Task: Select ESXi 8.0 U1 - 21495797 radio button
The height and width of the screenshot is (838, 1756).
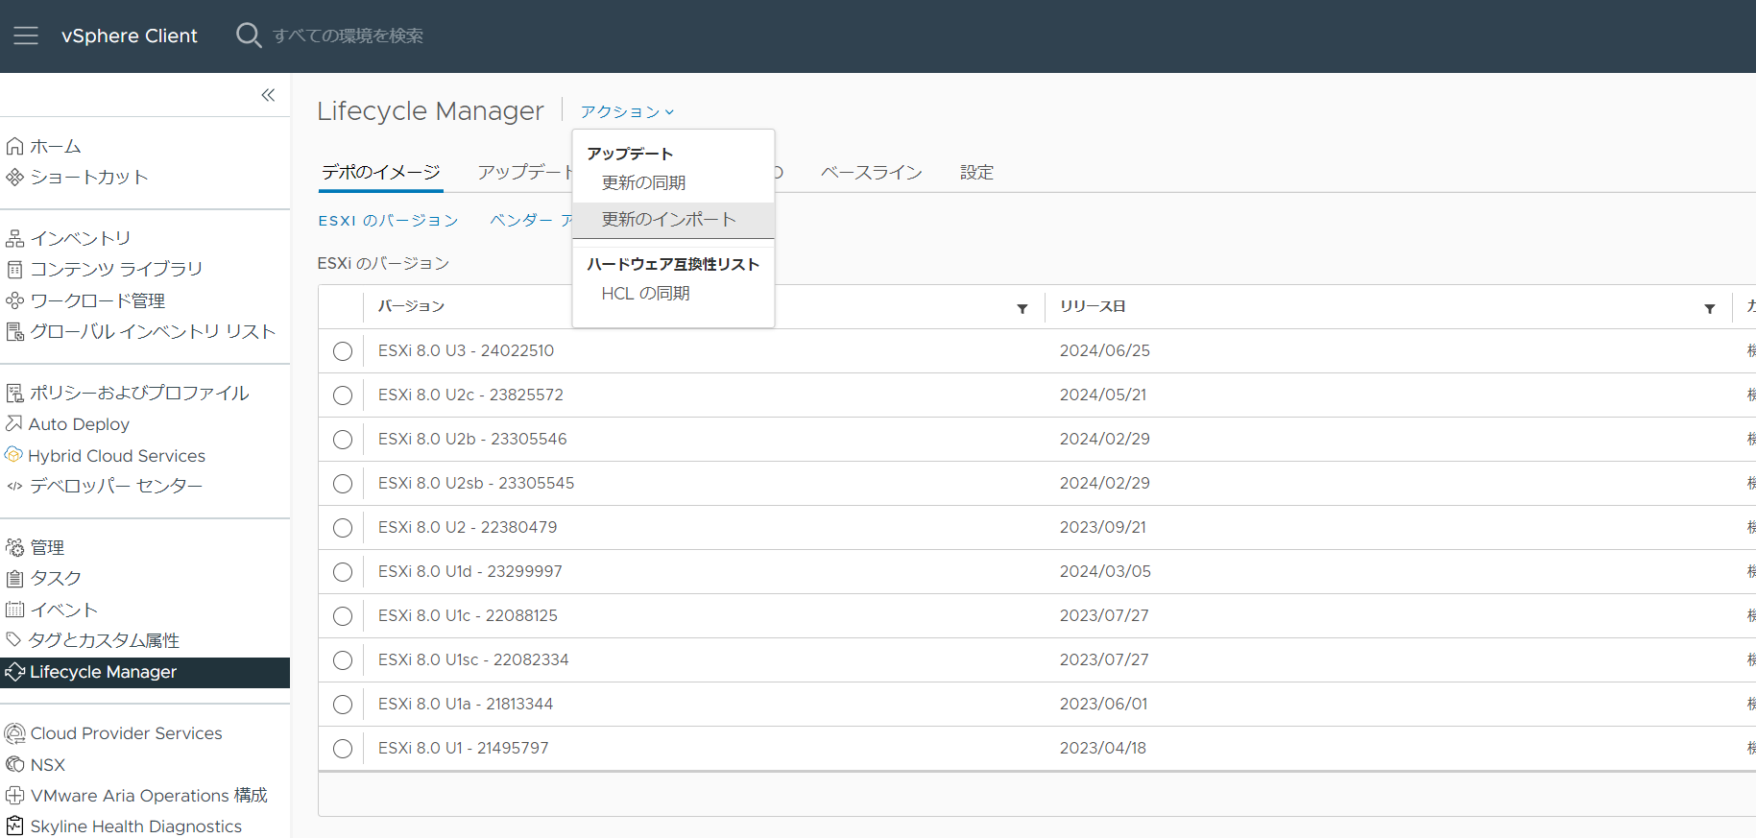Action: (x=343, y=749)
